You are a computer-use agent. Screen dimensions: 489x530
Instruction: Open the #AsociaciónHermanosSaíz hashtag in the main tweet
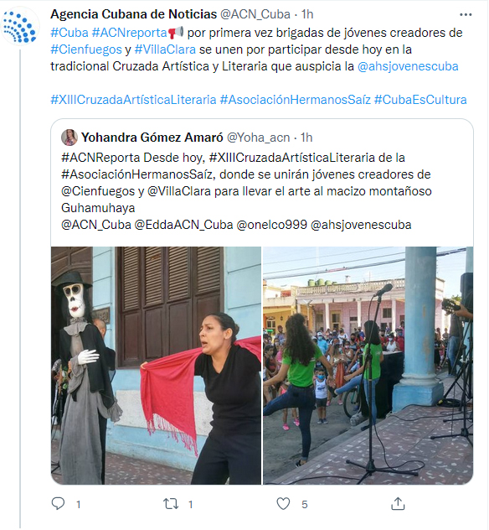[x=296, y=100]
